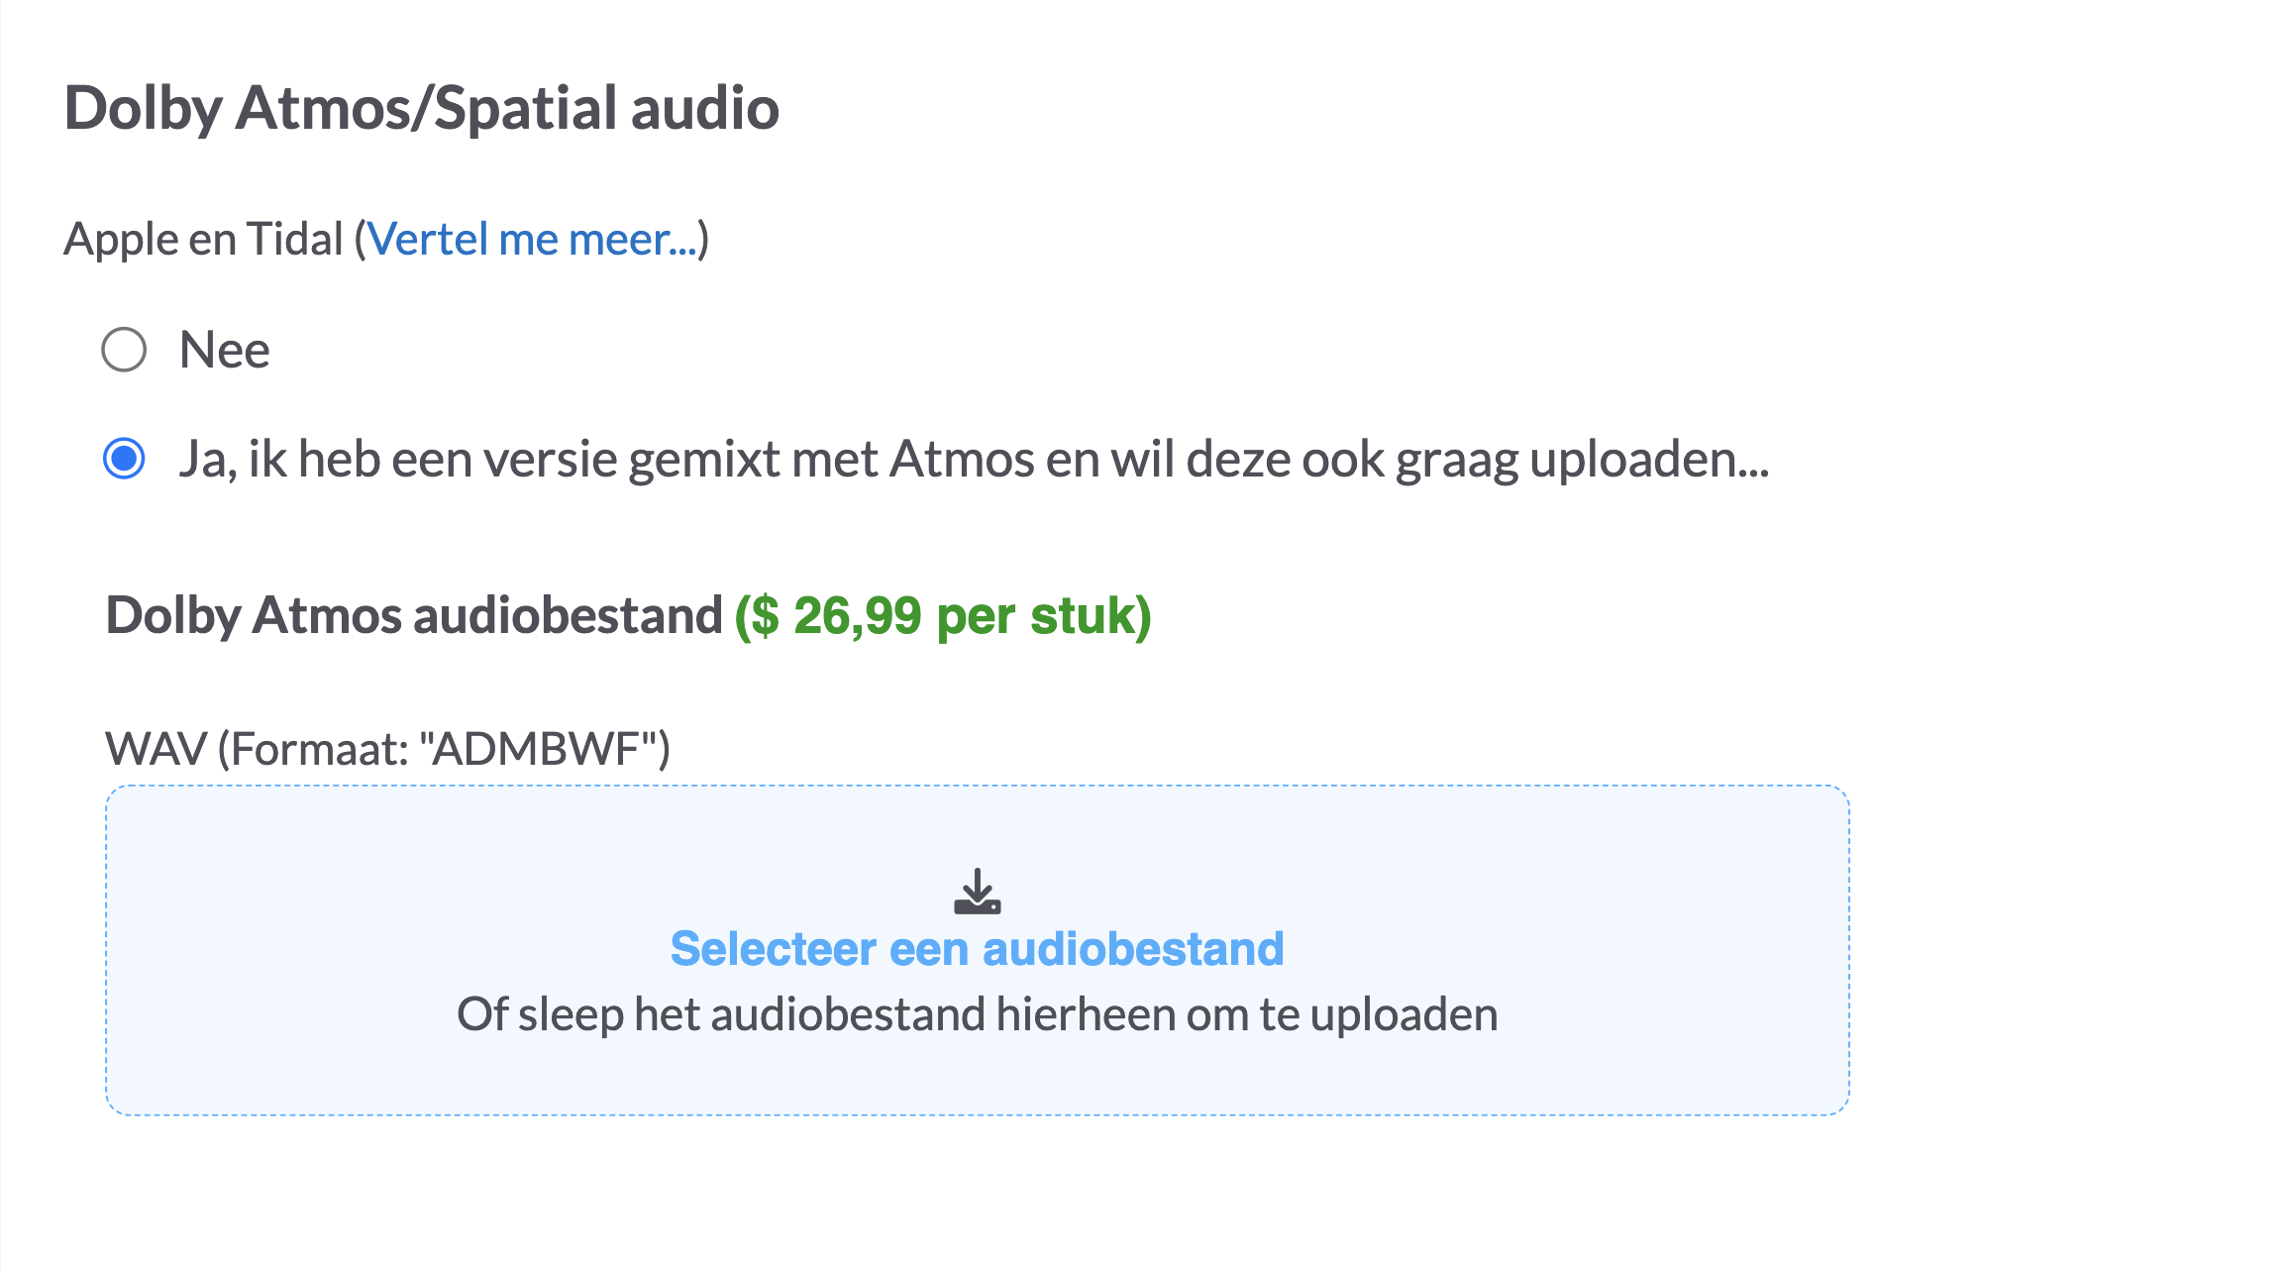Click the Apple en Tidal text
The height and width of the screenshot is (1270, 2292).
[203, 239]
